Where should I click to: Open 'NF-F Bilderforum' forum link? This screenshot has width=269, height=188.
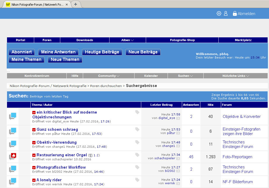(238, 182)
